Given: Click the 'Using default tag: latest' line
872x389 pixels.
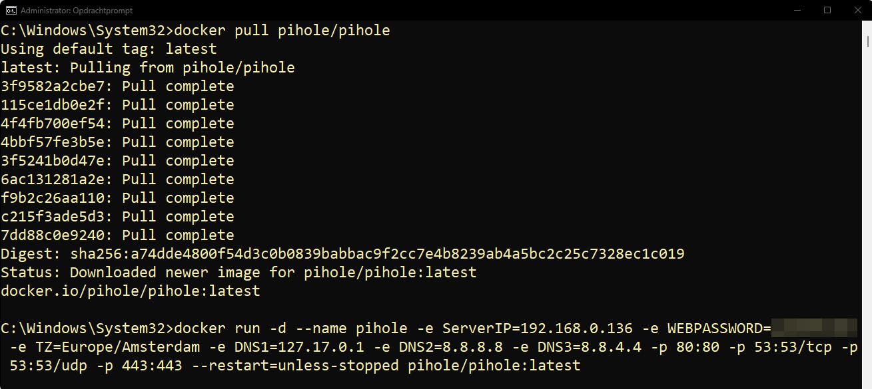Looking at the screenshot, I should click(x=109, y=49).
